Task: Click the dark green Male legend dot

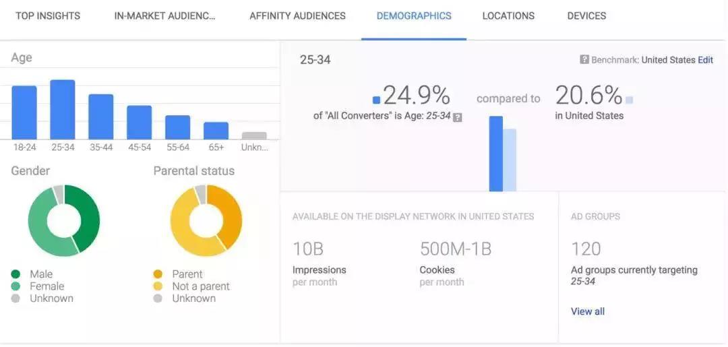Action: (16, 274)
